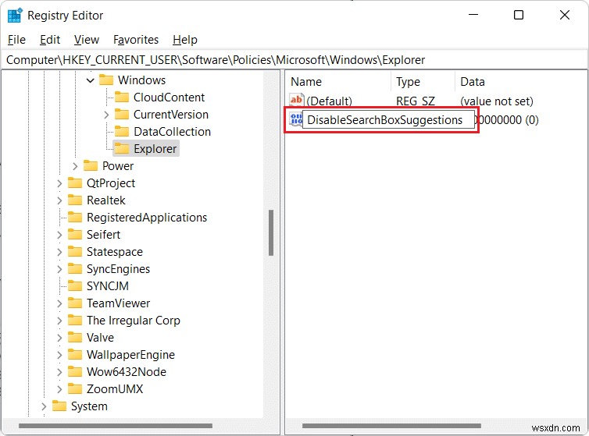Expand the QtProject key
The width and height of the screenshot is (589, 436).
point(59,183)
